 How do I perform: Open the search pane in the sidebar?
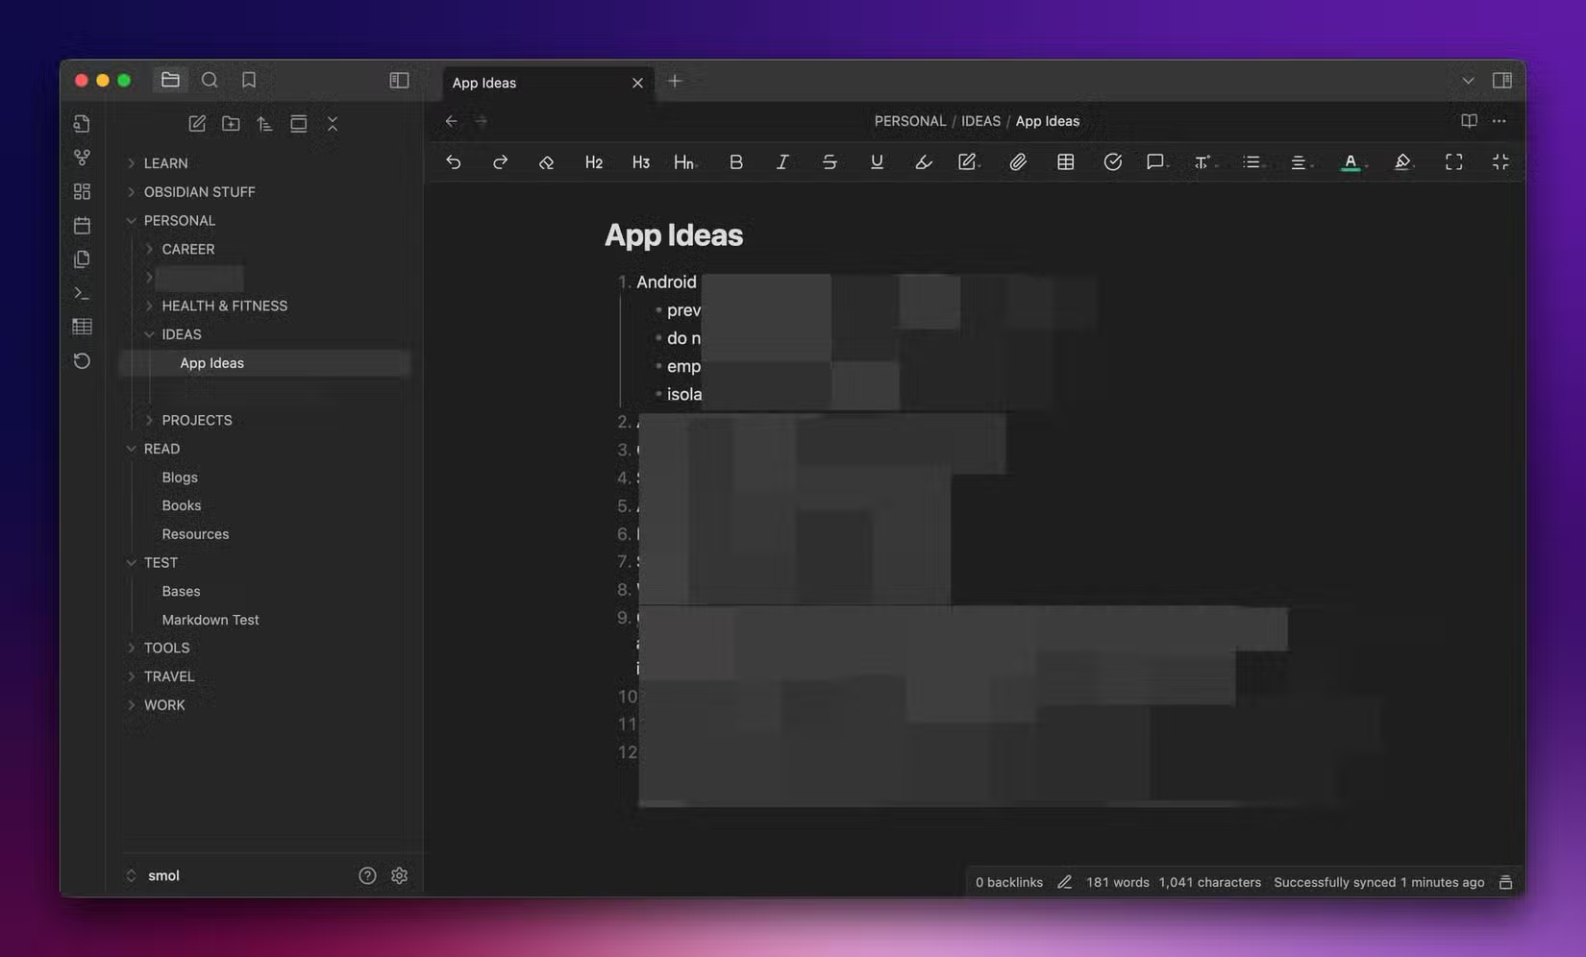coord(210,80)
